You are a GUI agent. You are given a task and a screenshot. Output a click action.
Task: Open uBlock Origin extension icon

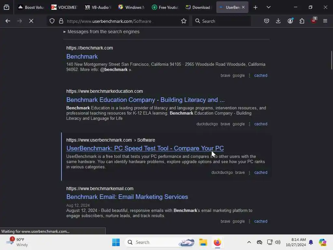point(314,21)
